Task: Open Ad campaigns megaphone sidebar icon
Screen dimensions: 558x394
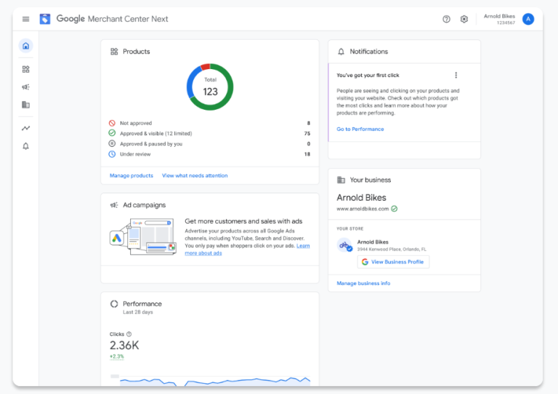Action: point(25,87)
